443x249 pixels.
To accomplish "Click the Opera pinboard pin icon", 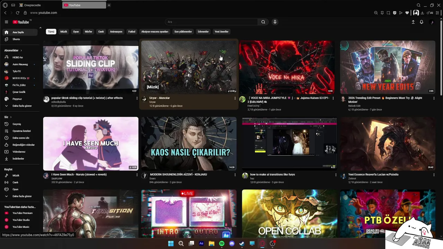I will [x=382, y=13].
